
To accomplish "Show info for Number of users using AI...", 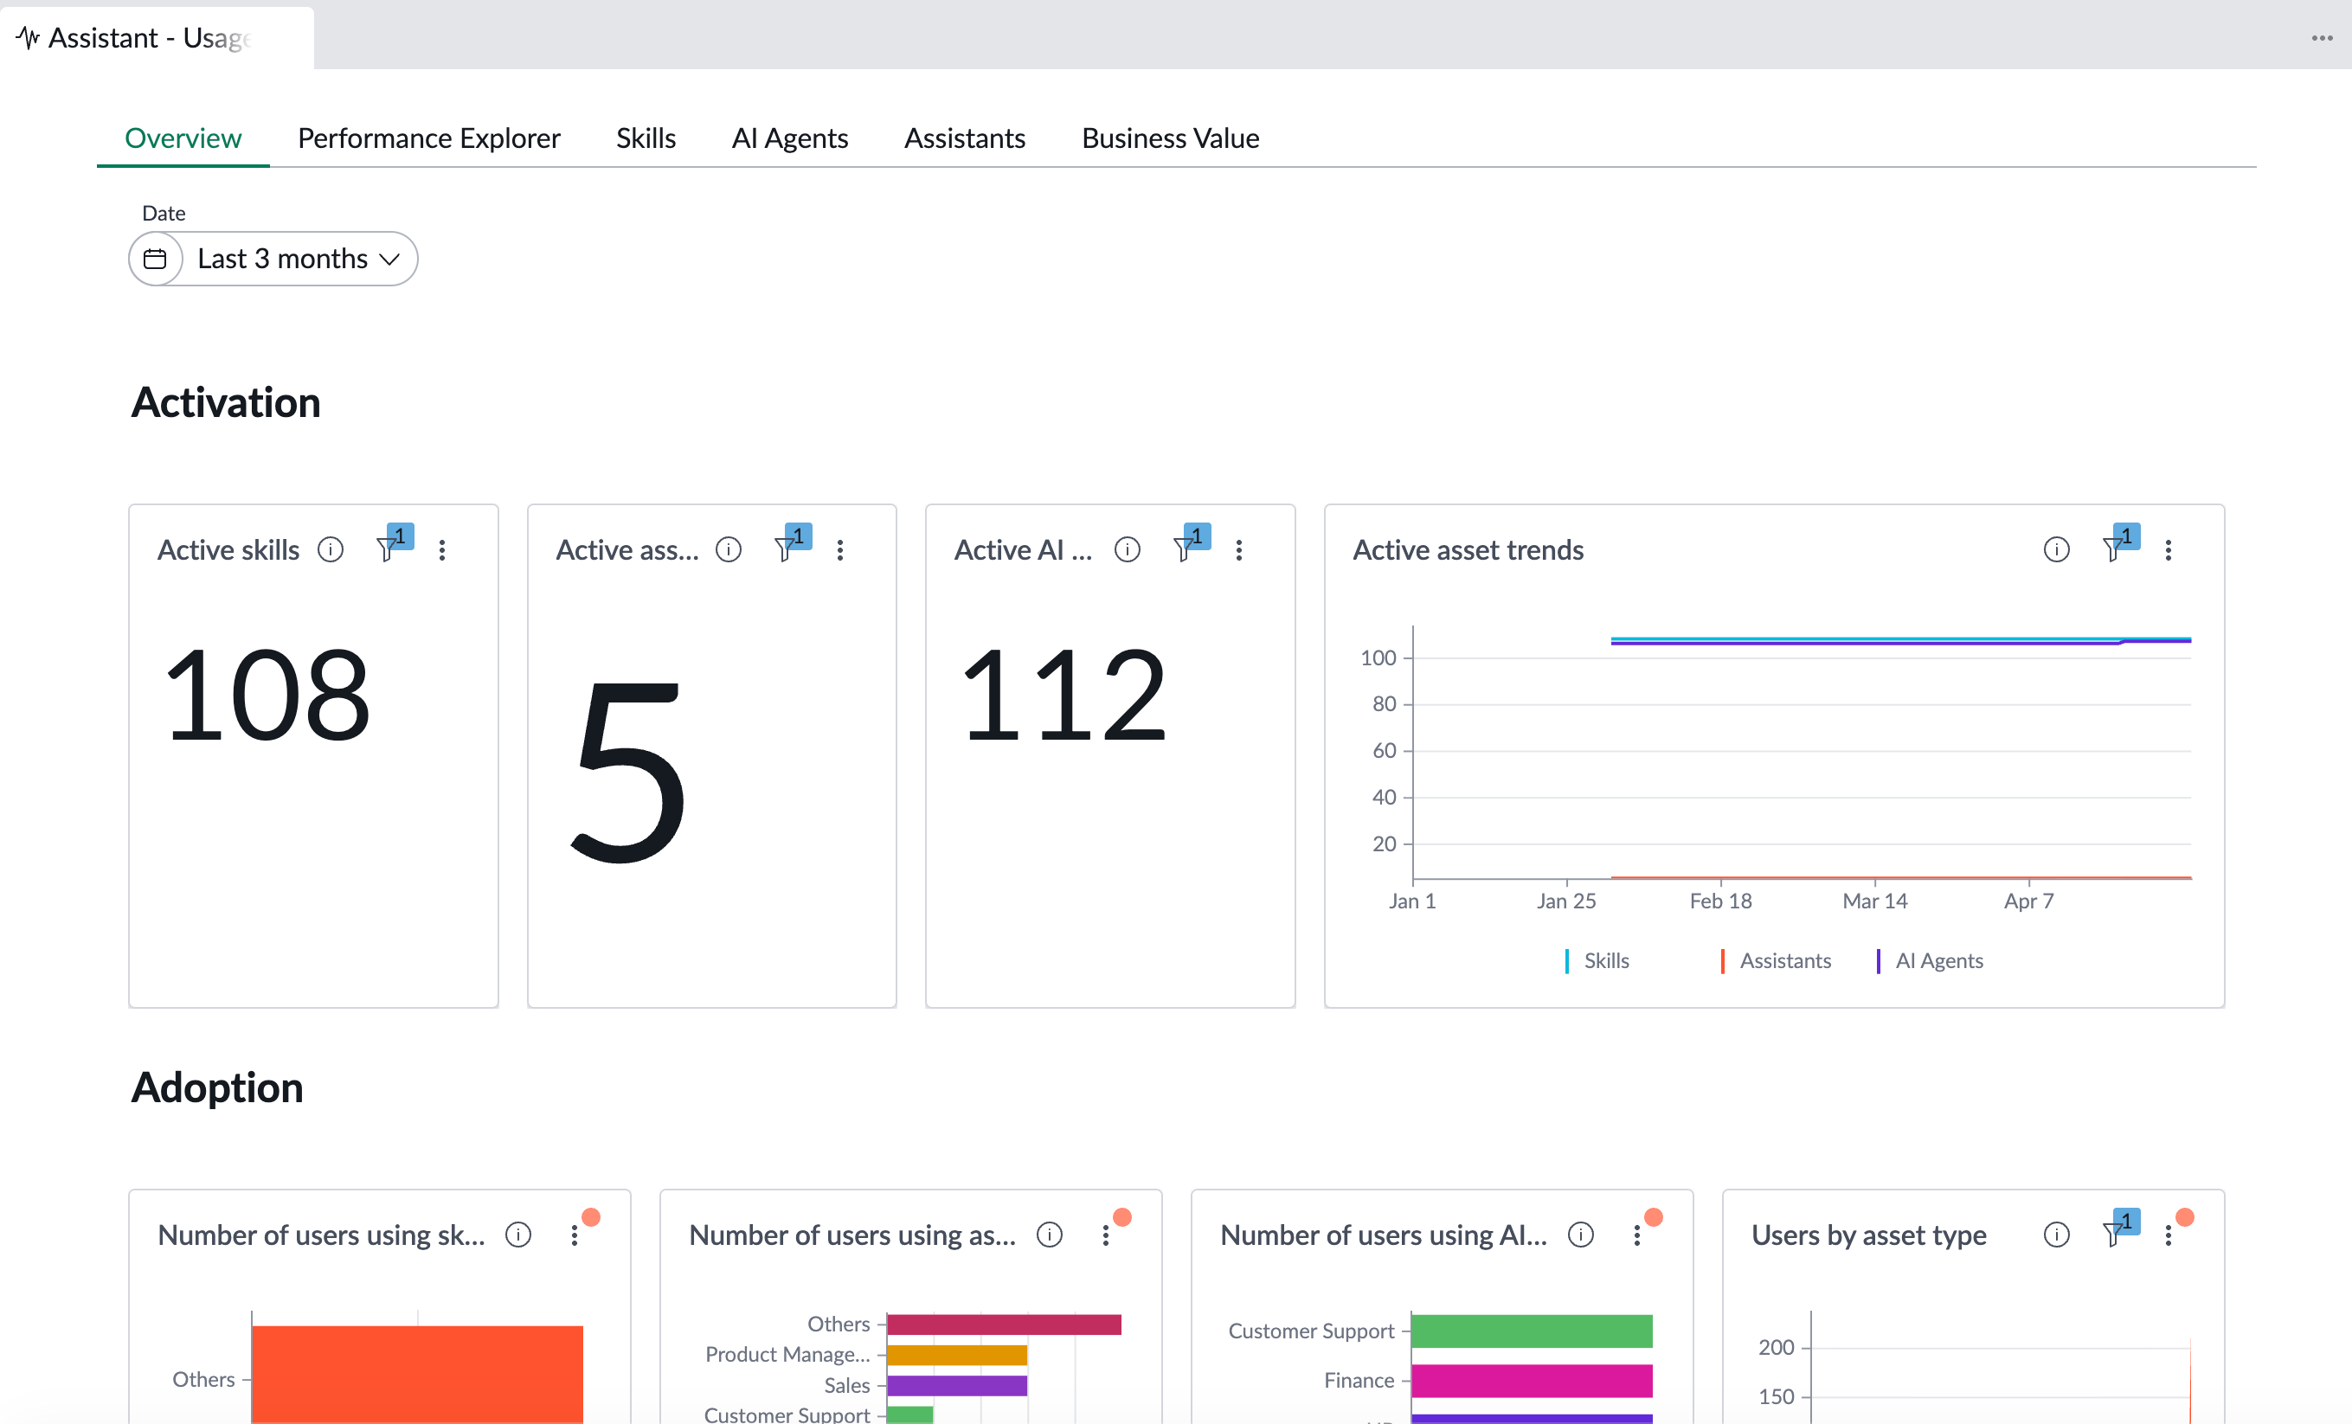I will 1581,1235.
